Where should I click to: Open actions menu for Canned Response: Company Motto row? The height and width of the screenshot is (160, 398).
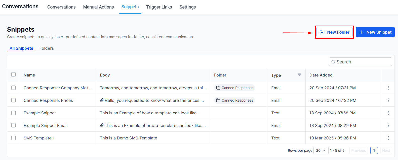[388, 88]
